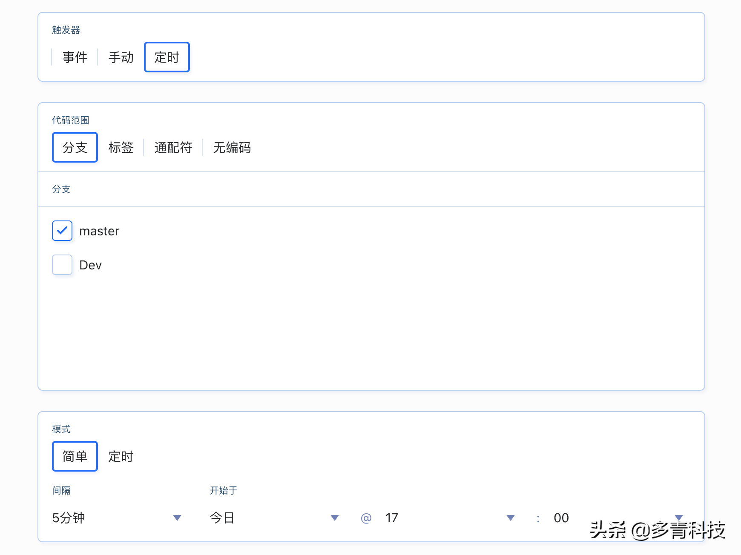Click the Dev branch label text
The image size is (741, 555).
tap(90, 264)
